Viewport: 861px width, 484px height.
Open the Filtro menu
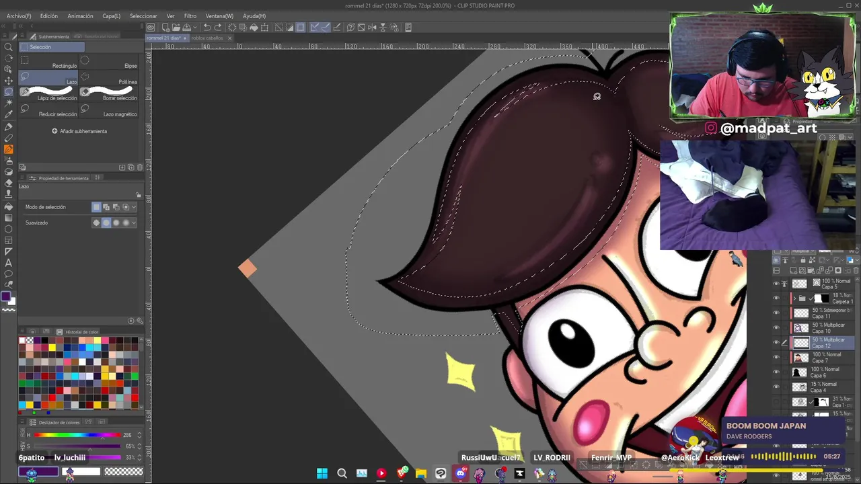coord(190,15)
